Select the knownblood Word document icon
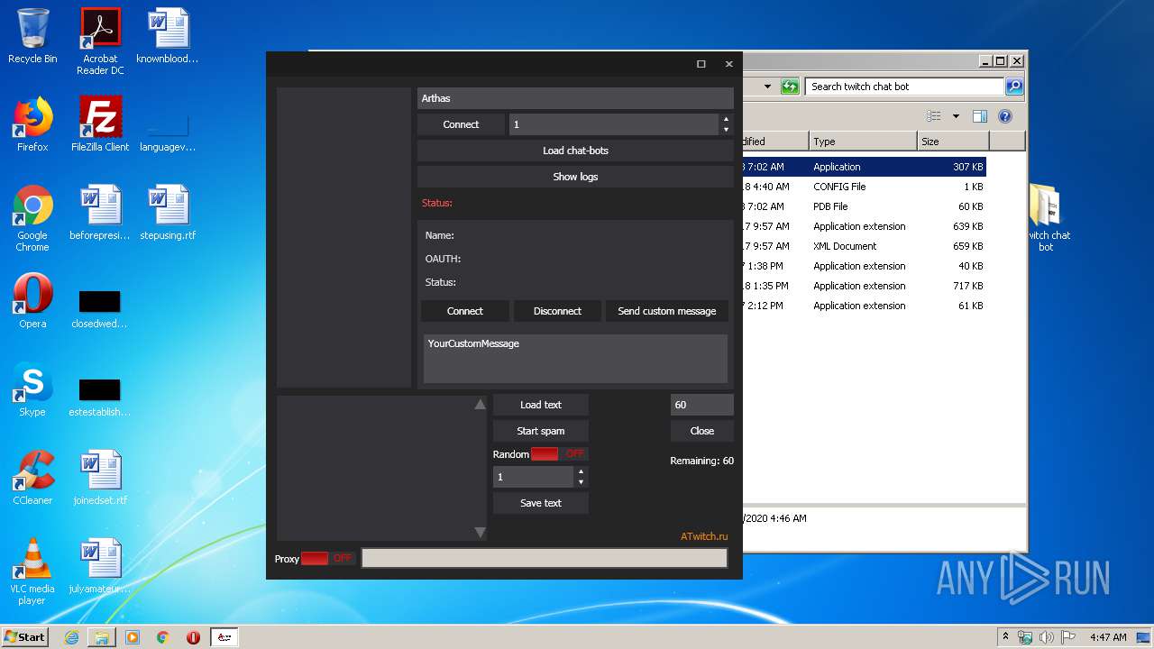Screen dimensions: 1154x649 pos(168,36)
